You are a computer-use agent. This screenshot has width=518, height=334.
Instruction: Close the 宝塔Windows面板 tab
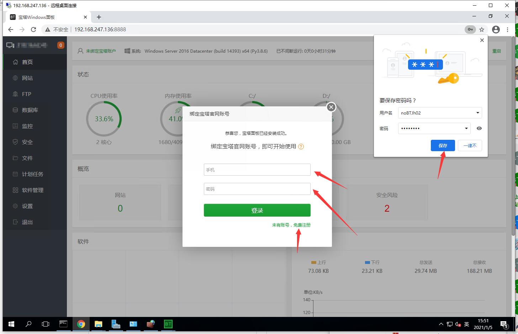85,17
